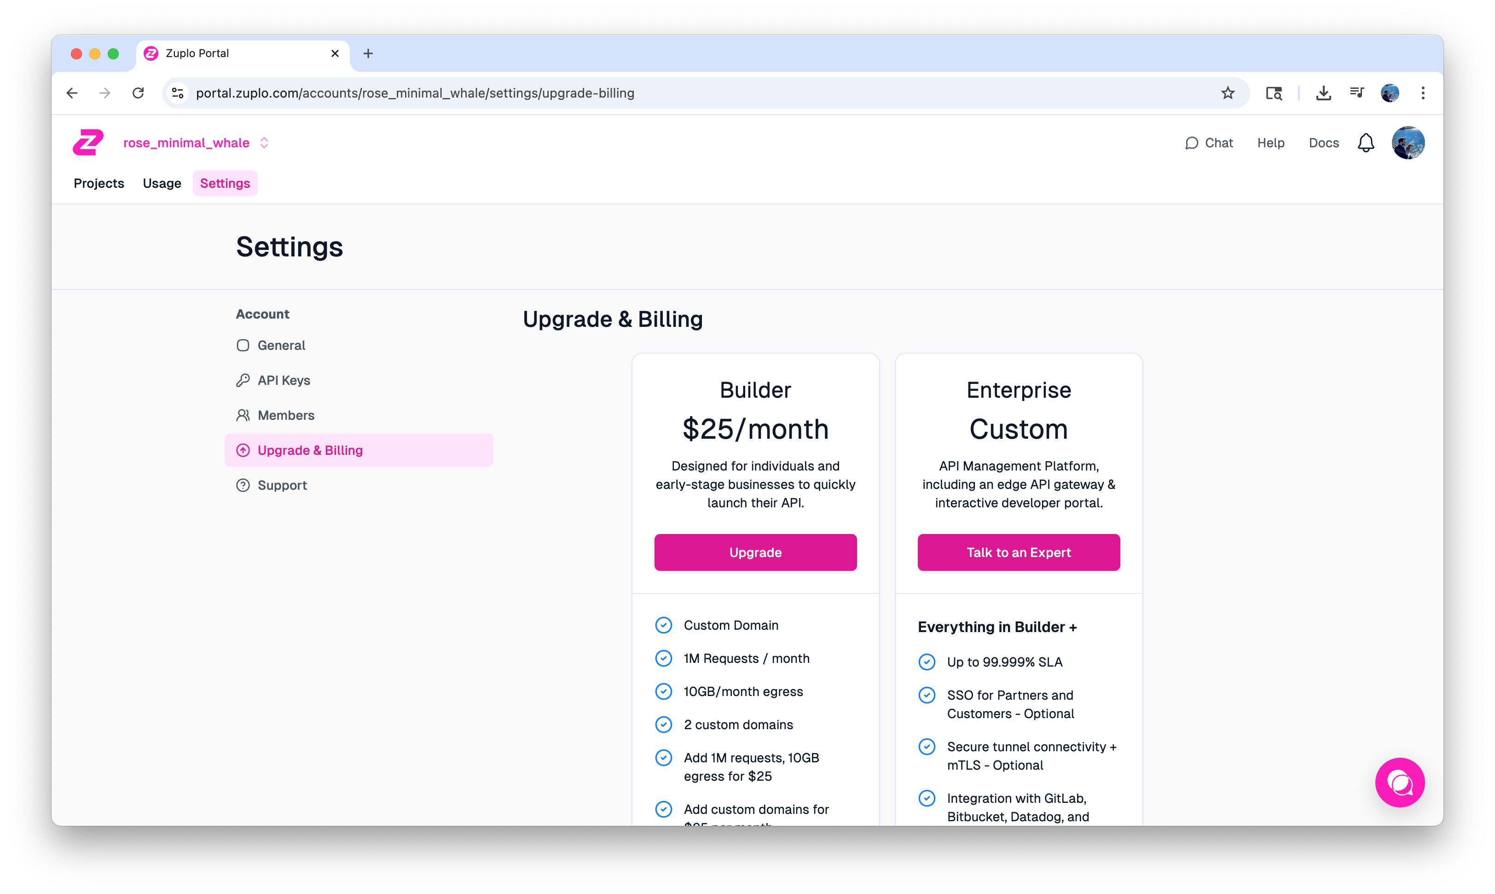Bookmark this page with star icon
Image resolution: width=1495 pixels, height=894 pixels.
click(x=1228, y=93)
